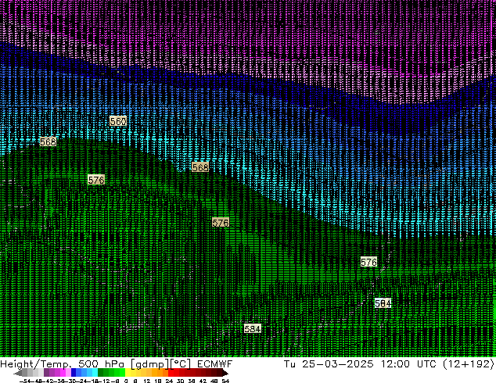This screenshot has width=496, height=383.
Task: Click the gray left arrow tip of the color scale
Action: pyautogui.click(x=18, y=373)
